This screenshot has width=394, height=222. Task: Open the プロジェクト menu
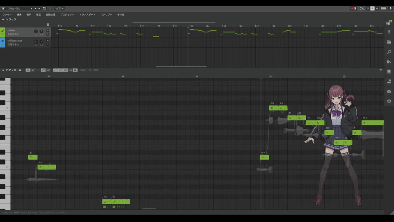[x=67, y=15]
